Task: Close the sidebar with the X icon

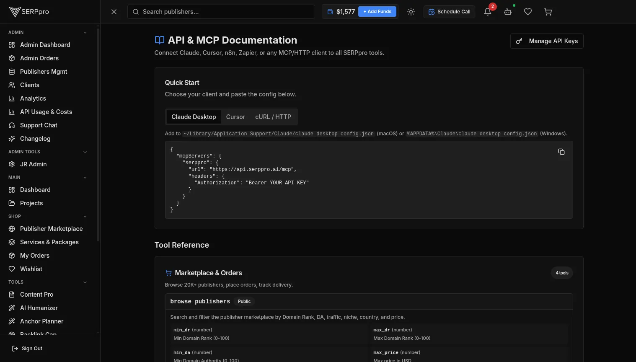Action: 114,12
